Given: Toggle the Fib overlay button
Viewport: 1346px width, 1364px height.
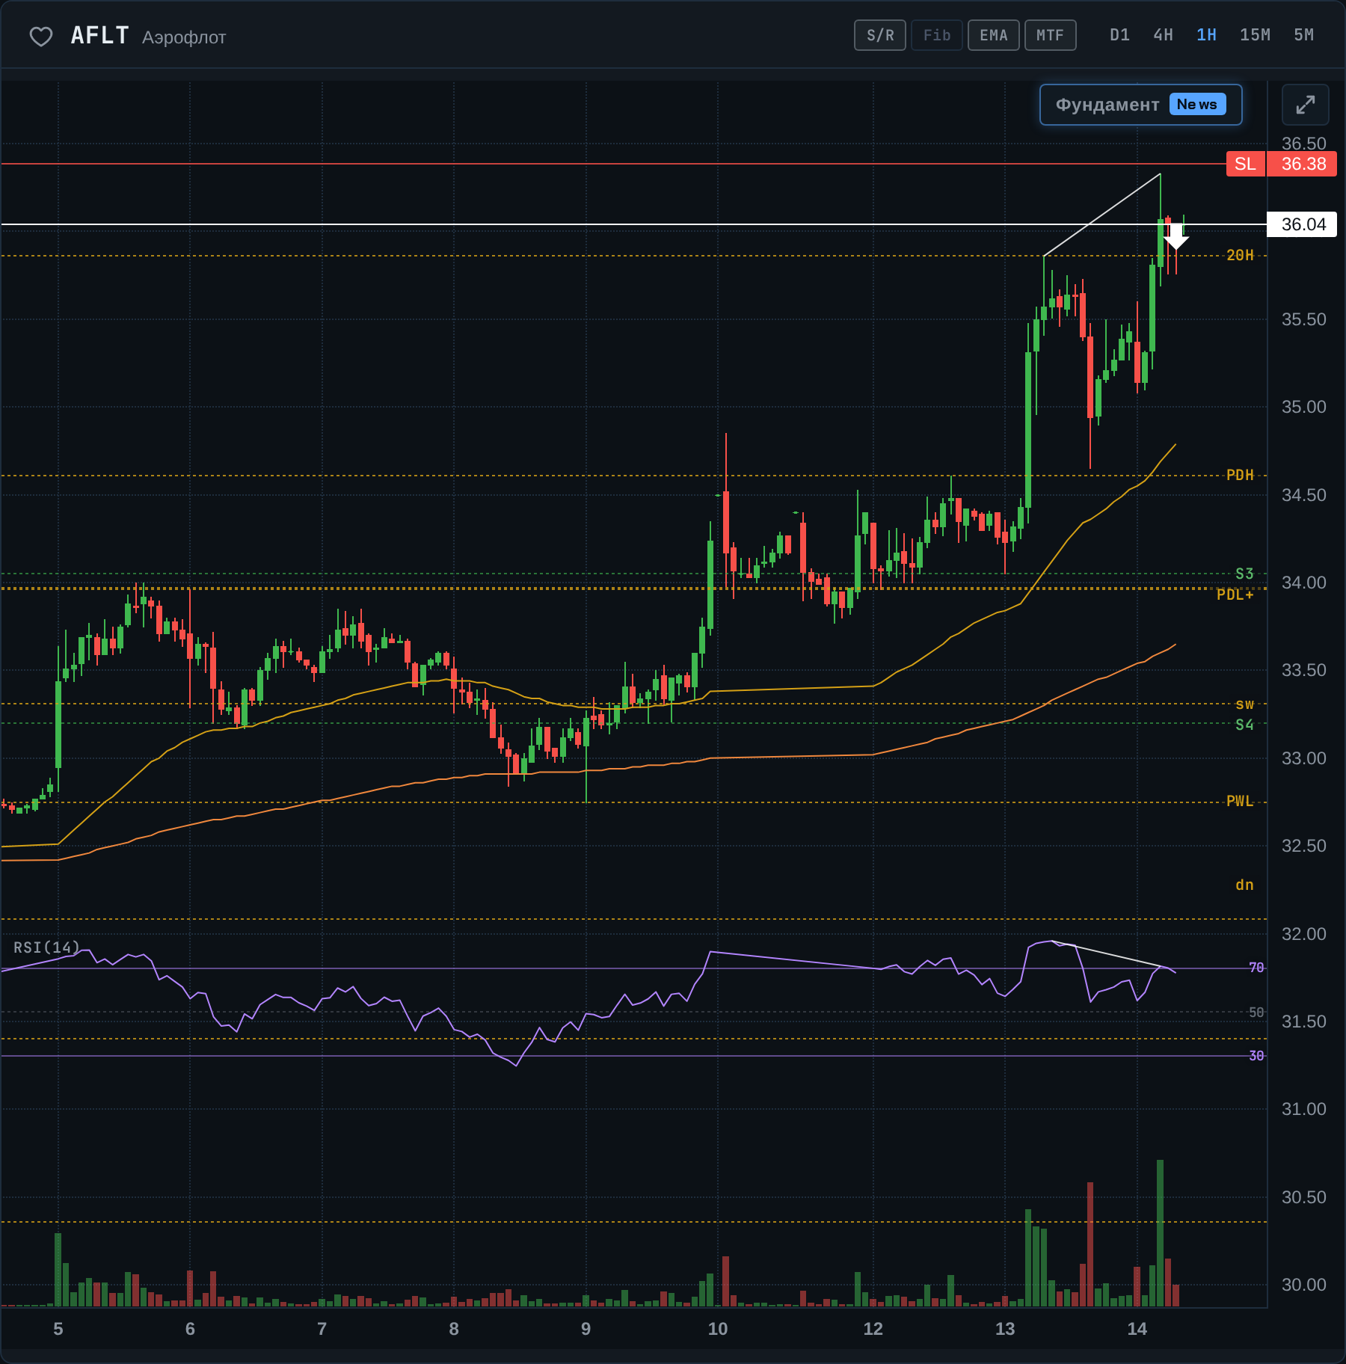Looking at the screenshot, I should 937,35.
